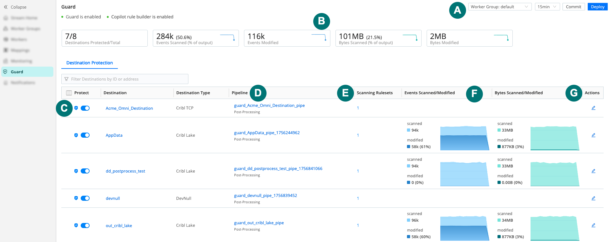609x242 pixels.
Task: Click the edit pencil icon for AppData
Action: tap(593, 135)
